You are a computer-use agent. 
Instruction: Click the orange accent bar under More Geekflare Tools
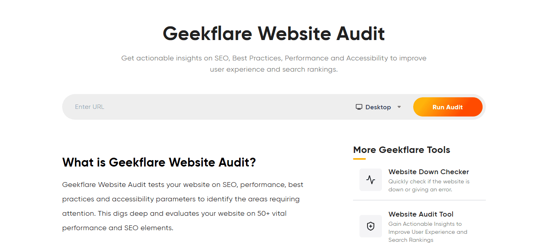(x=359, y=159)
